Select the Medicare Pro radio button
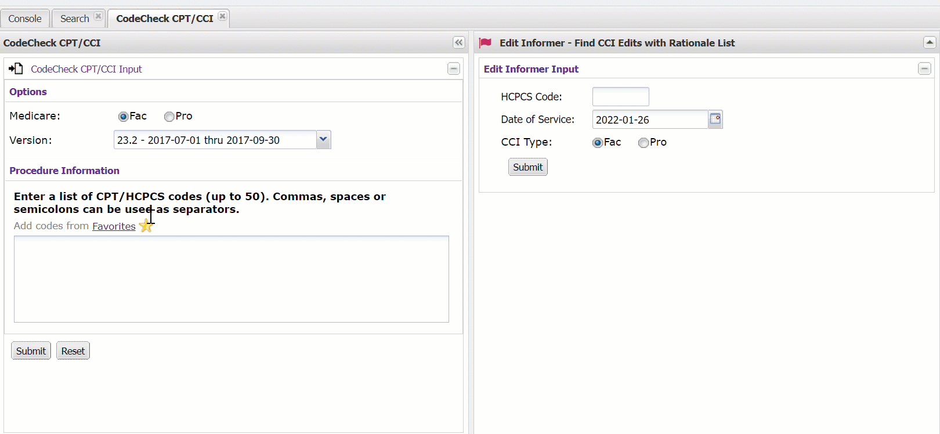The width and height of the screenshot is (940, 434). 169,117
